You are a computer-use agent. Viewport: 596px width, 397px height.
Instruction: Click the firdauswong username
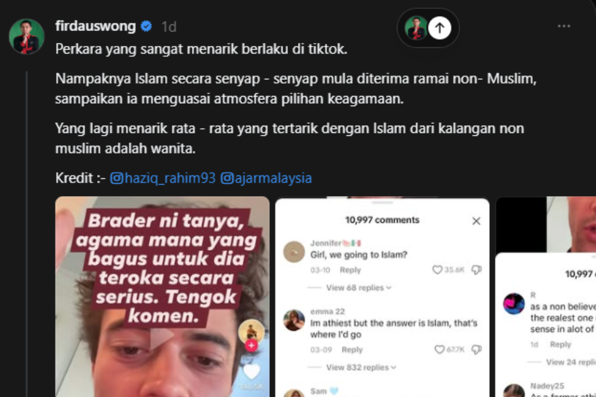tap(95, 26)
